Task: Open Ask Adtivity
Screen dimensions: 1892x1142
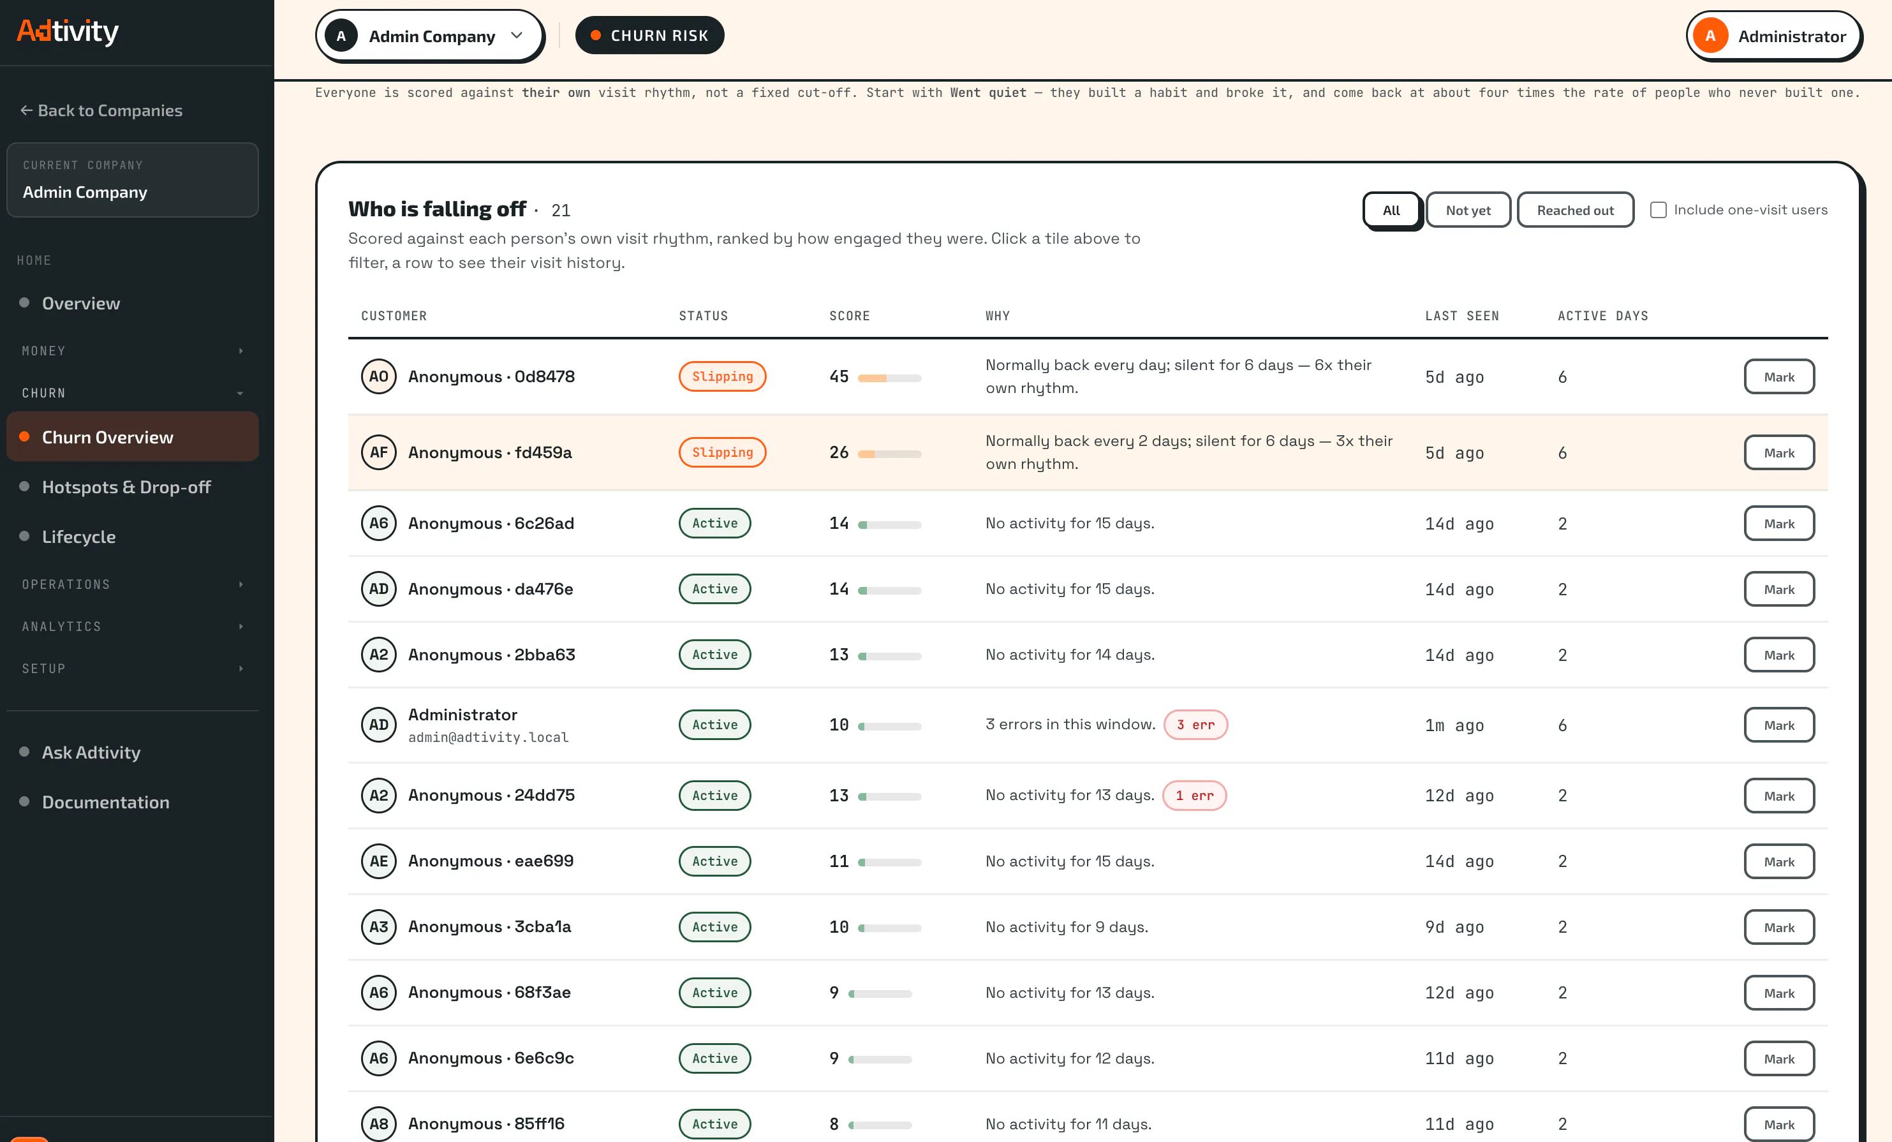Action: [132, 753]
